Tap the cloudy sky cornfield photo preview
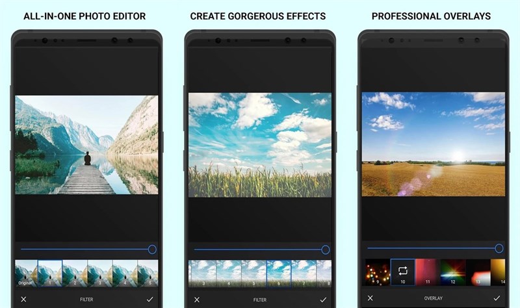 coord(260,145)
